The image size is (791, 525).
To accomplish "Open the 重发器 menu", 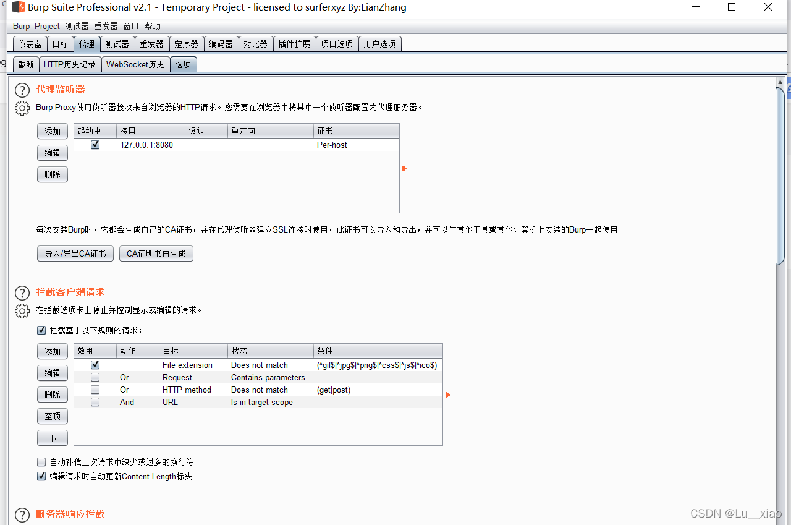I will [106, 26].
